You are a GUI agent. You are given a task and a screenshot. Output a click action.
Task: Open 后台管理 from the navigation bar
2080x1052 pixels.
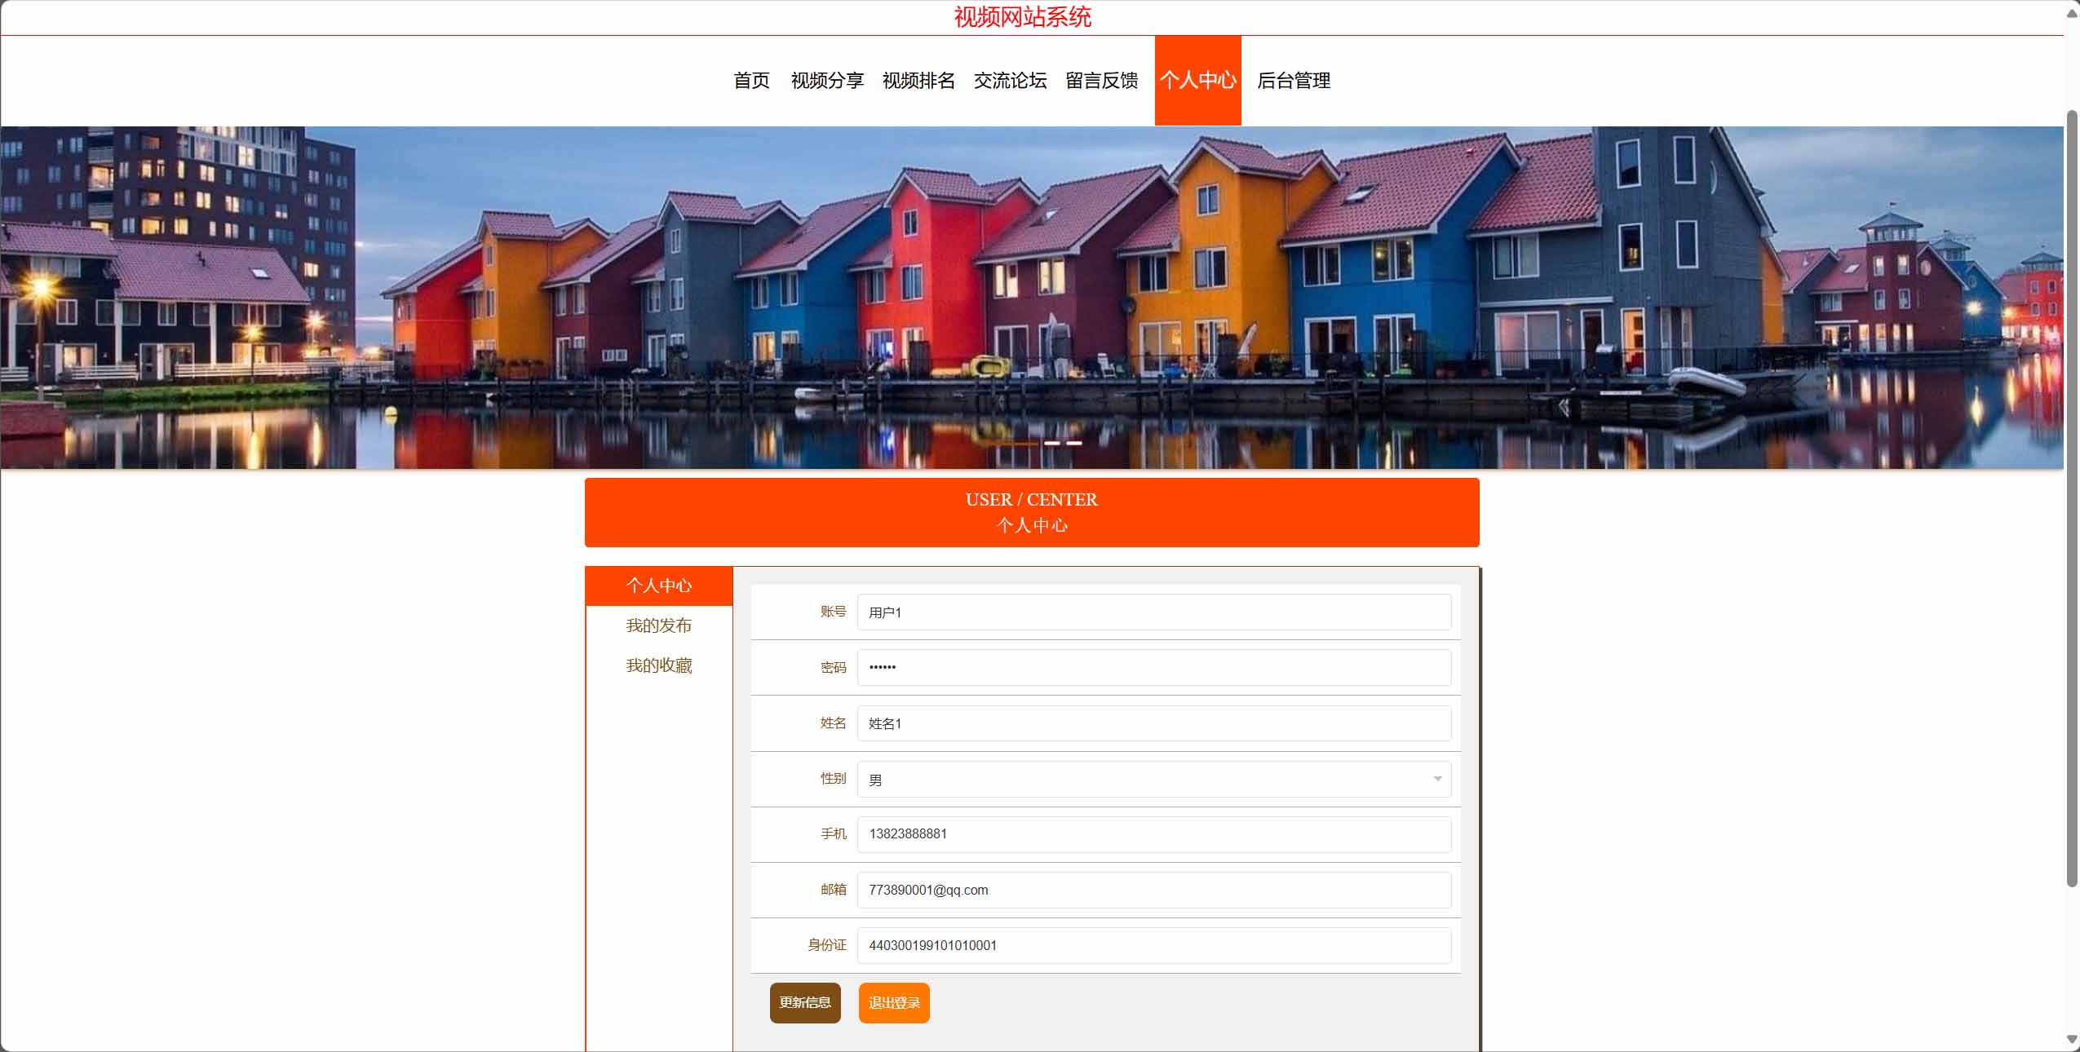tap(1294, 80)
